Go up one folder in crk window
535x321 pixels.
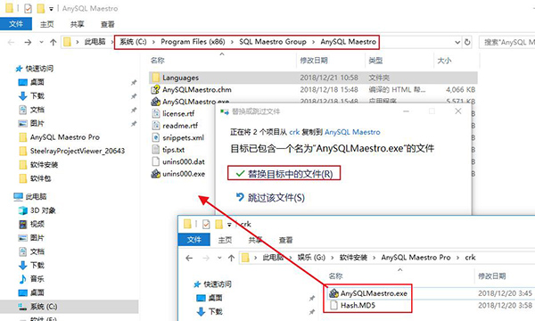click(231, 258)
